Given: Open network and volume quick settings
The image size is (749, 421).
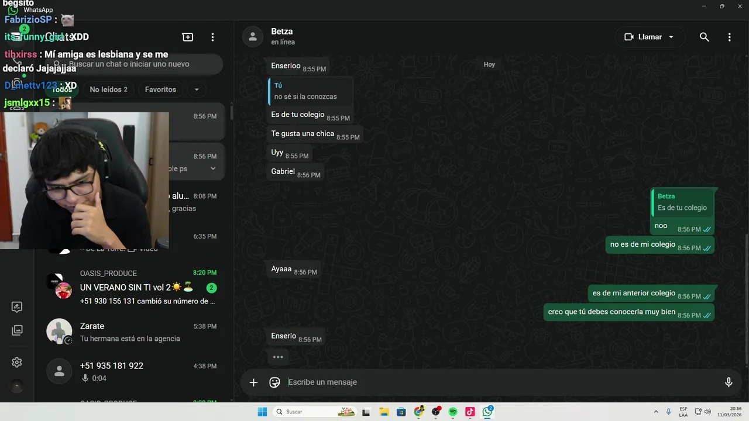Looking at the screenshot, I should coord(703,412).
